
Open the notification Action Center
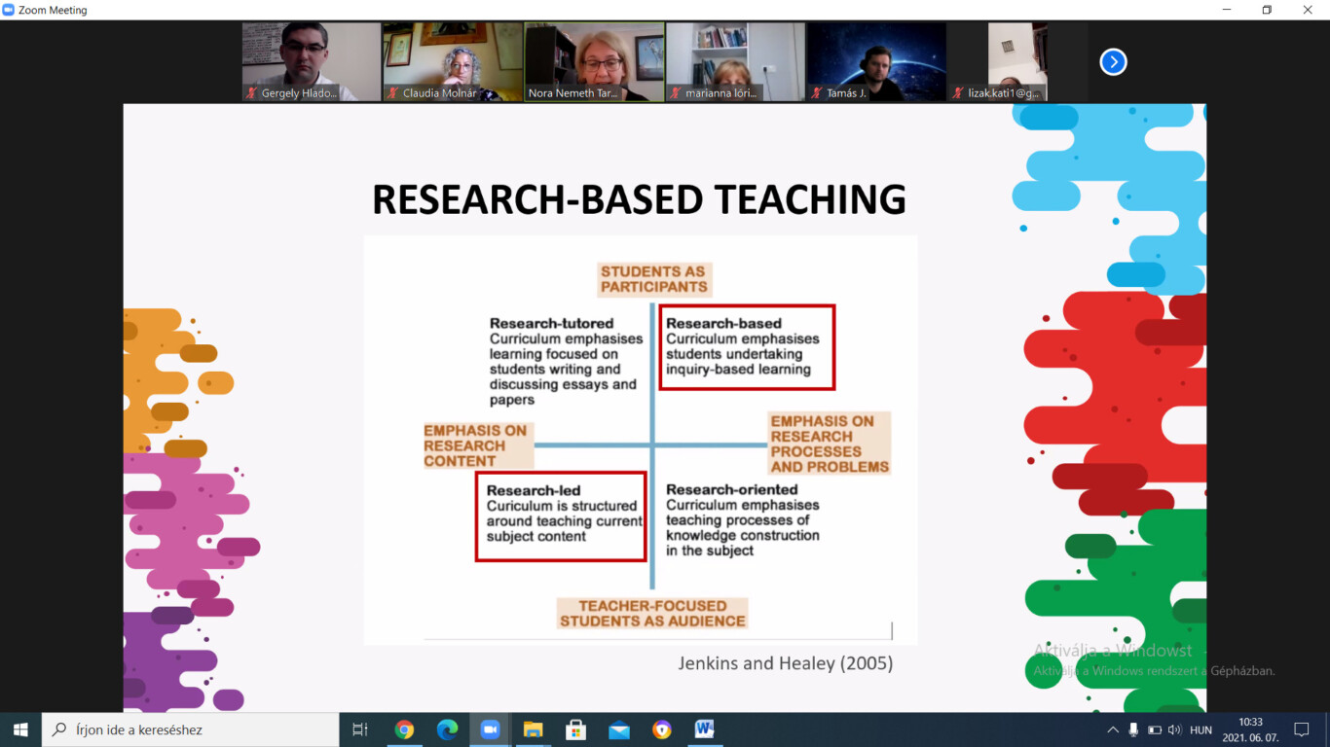(x=1301, y=729)
